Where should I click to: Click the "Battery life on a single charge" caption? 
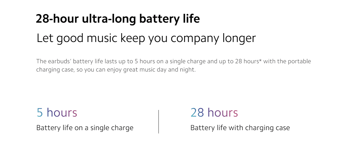[85, 128]
